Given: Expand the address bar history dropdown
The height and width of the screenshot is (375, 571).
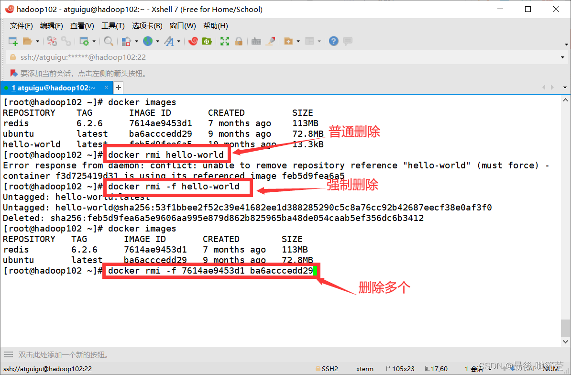Looking at the screenshot, I should [562, 57].
